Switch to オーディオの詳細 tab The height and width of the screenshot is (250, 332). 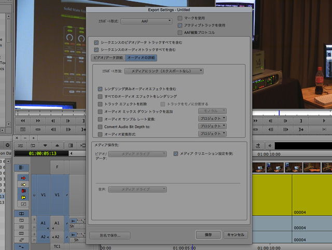click(x=141, y=58)
